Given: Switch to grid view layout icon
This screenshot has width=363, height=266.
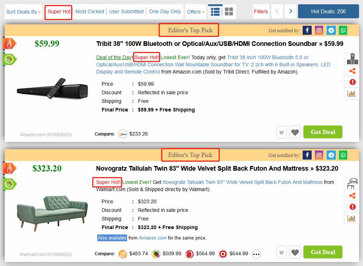Looking at the screenshot, I should pyautogui.click(x=229, y=11).
